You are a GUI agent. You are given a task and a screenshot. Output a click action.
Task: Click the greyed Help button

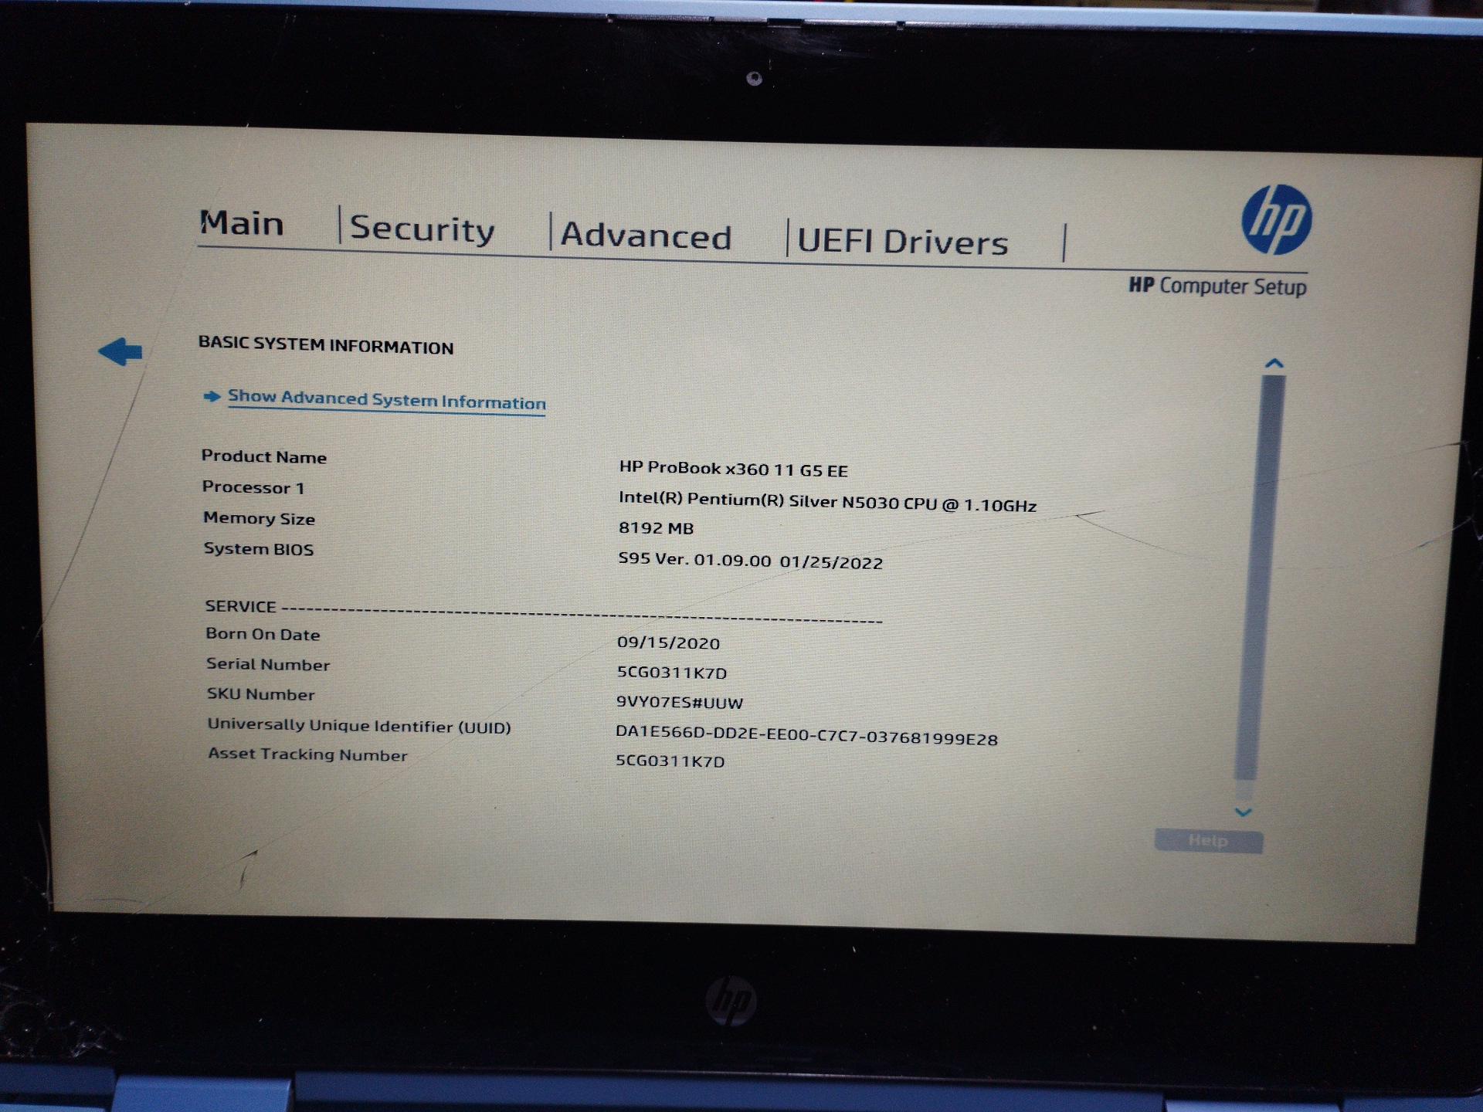coord(1209,841)
